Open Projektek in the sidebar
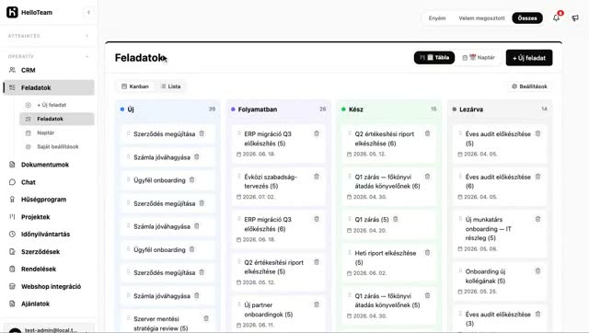589x333 pixels. [x=49, y=217]
